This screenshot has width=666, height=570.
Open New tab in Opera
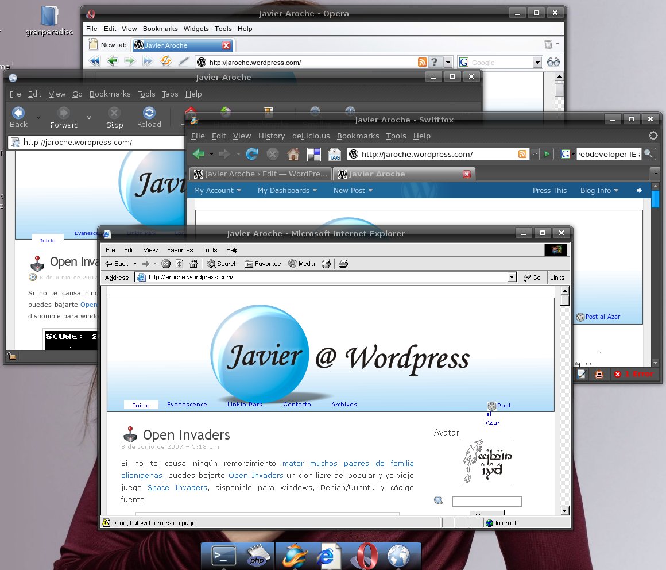point(108,45)
